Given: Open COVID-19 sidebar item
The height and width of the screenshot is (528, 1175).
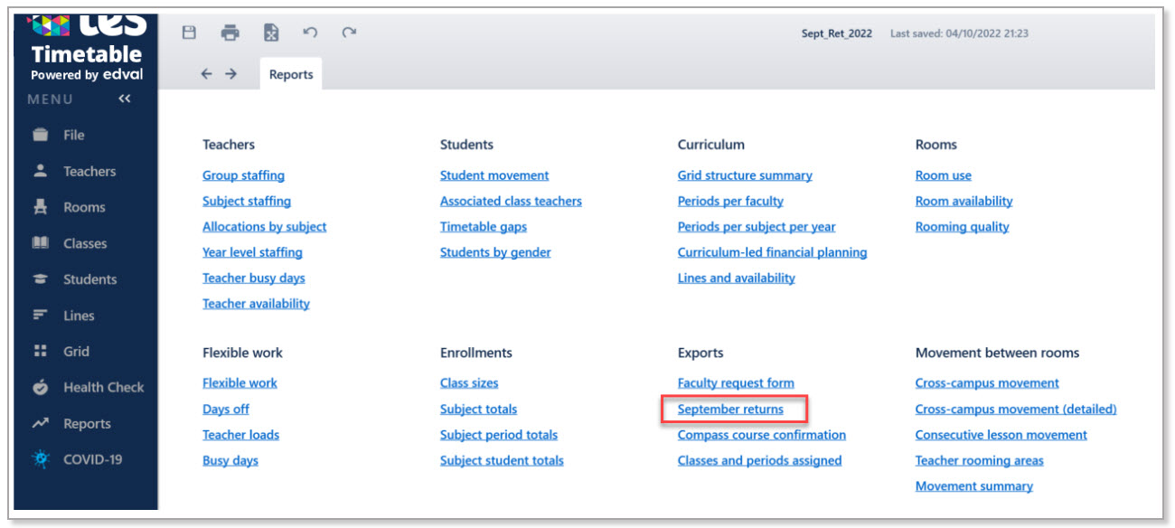Looking at the screenshot, I should coord(92,459).
